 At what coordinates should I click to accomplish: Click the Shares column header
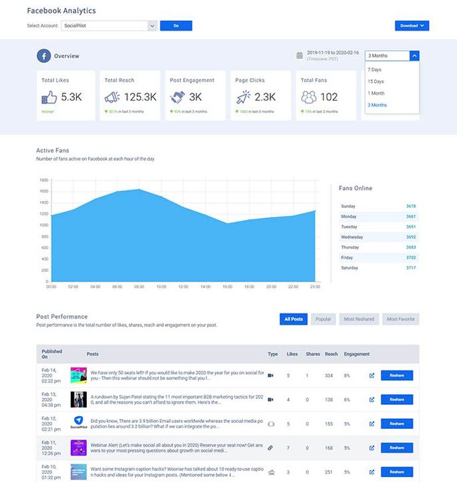click(x=313, y=354)
